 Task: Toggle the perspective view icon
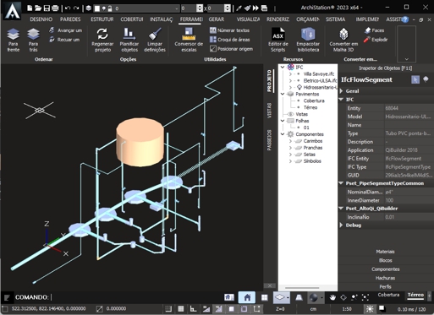pyautogui.click(x=299, y=297)
